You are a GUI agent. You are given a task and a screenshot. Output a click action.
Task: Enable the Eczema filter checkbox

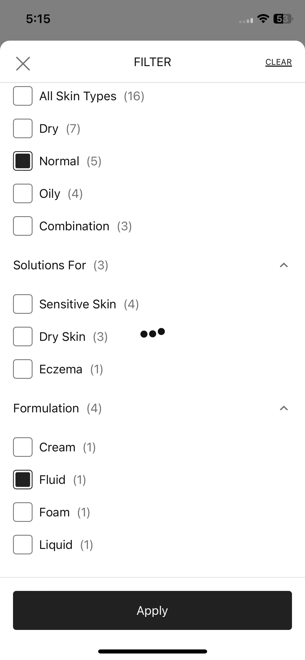click(x=23, y=369)
